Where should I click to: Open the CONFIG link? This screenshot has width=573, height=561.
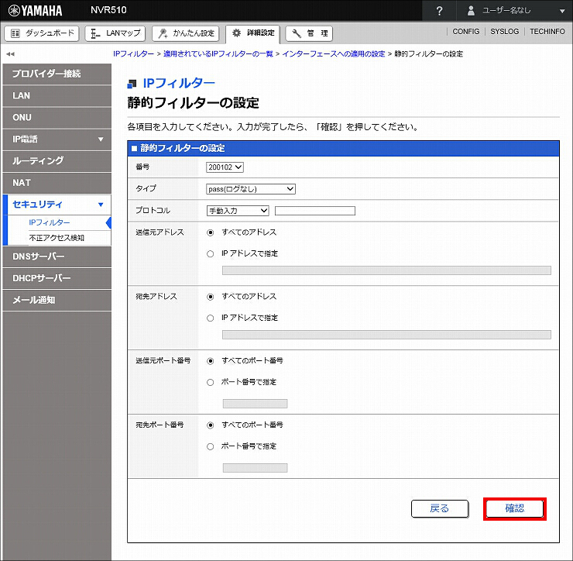(x=465, y=32)
